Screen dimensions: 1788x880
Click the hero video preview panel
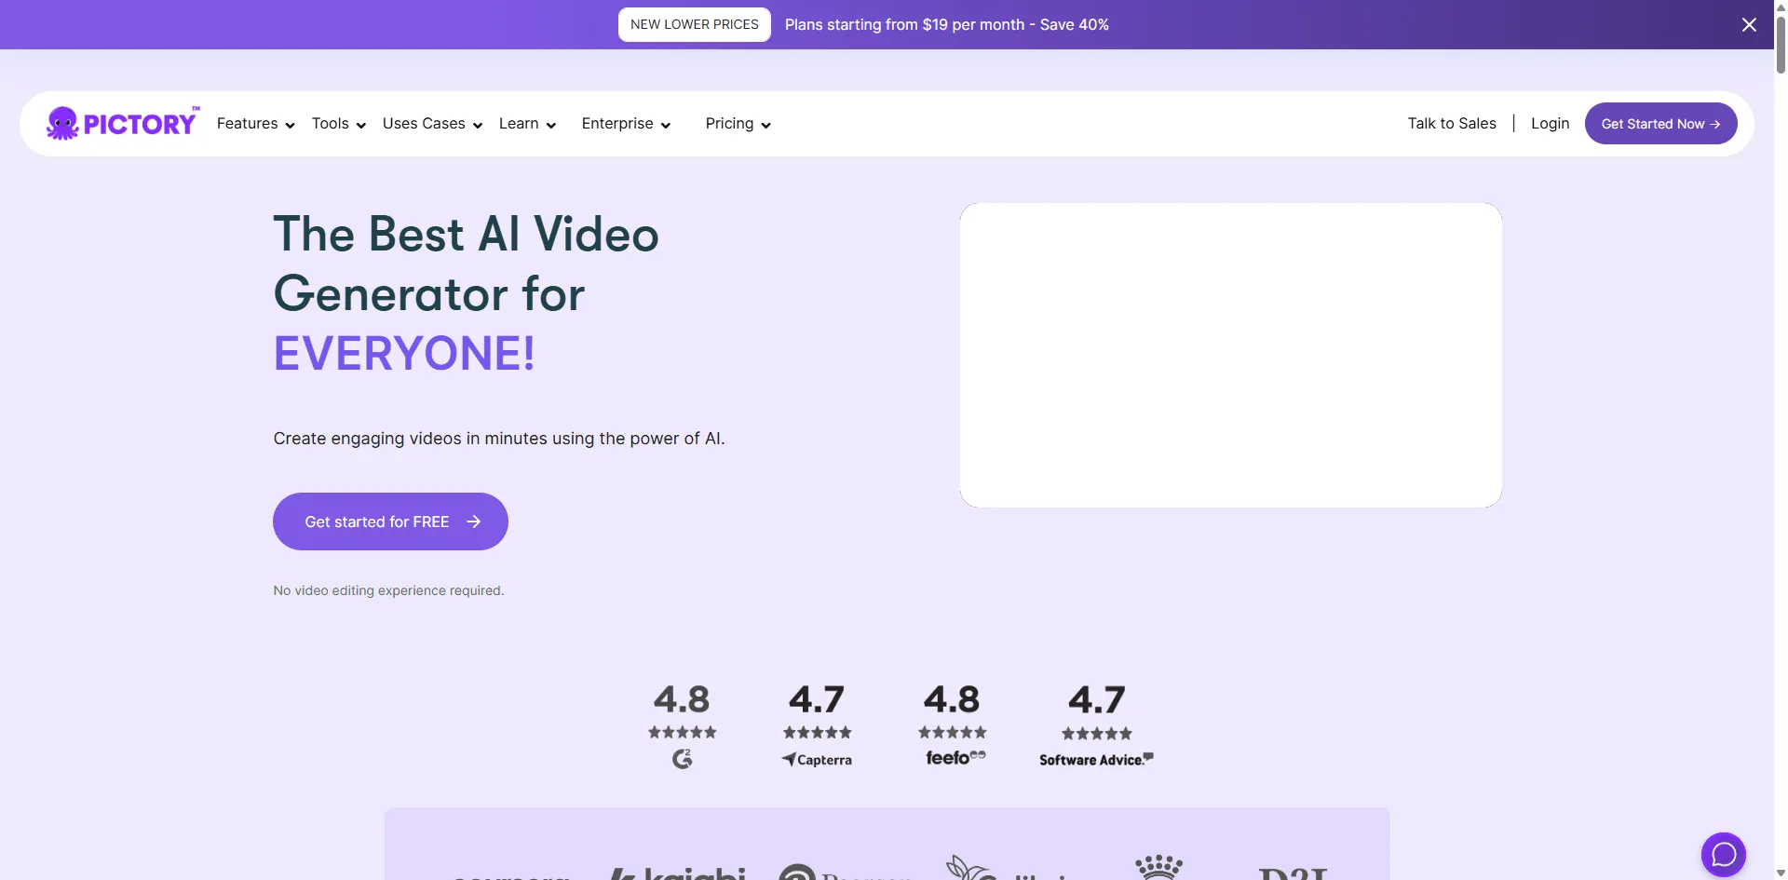[1230, 355]
